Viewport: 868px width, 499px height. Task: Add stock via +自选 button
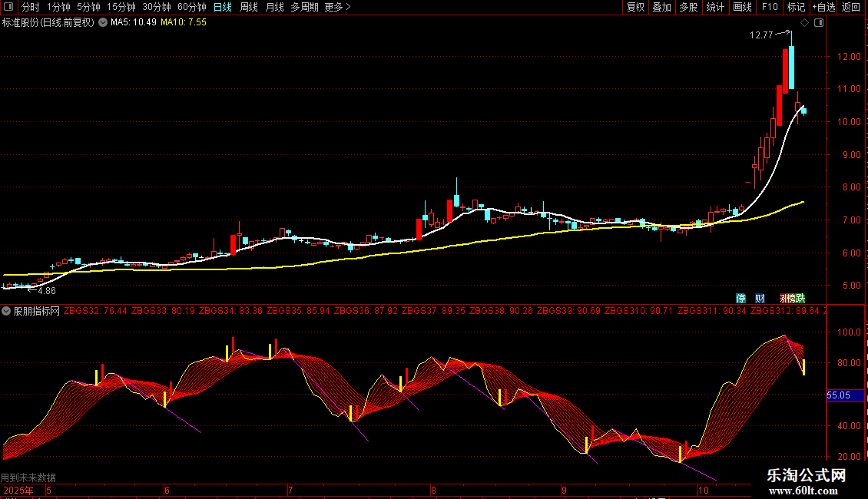tap(823, 7)
